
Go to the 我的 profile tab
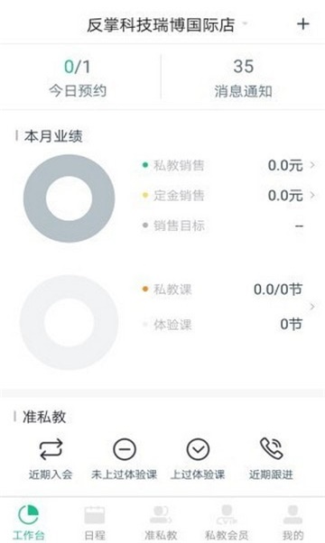292,522
